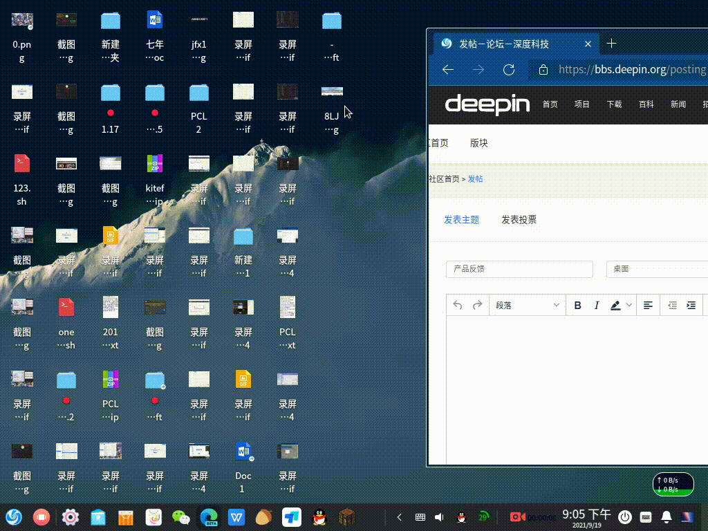Go back using the browser back arrow
The image size is (708, 531).
pyautogui.click(x=448, y=69)
